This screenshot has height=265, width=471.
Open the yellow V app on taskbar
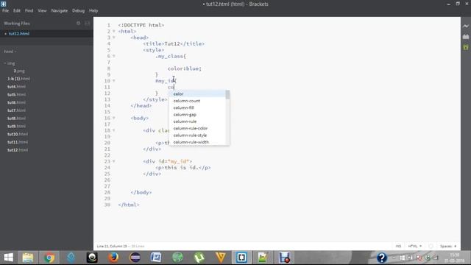221,258
